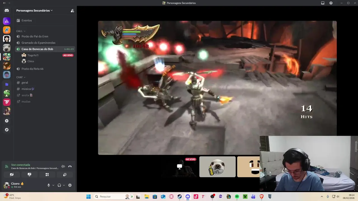The width and height of the screenshot is (358, 201).
Task: Open Windows Start menu
Action: point(88,197)
